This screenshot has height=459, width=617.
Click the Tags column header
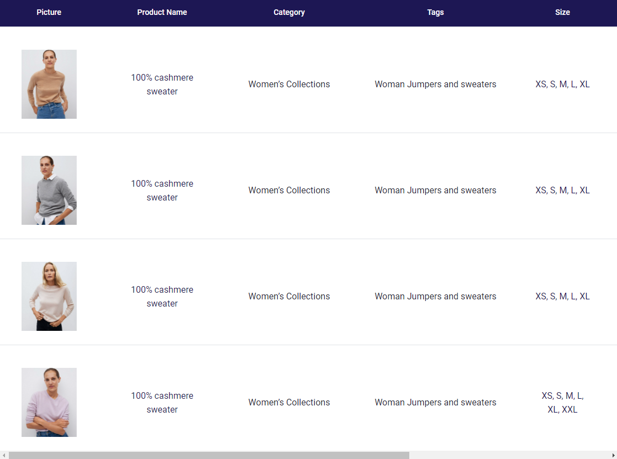click(435, 12)
